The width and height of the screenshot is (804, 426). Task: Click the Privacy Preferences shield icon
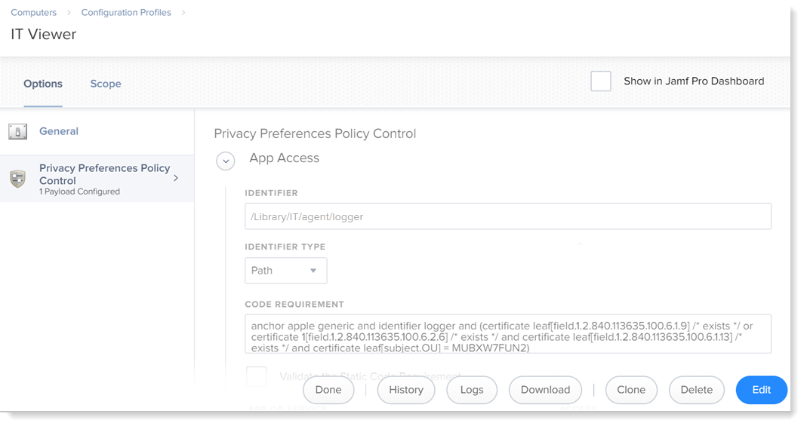click(17, 179)
